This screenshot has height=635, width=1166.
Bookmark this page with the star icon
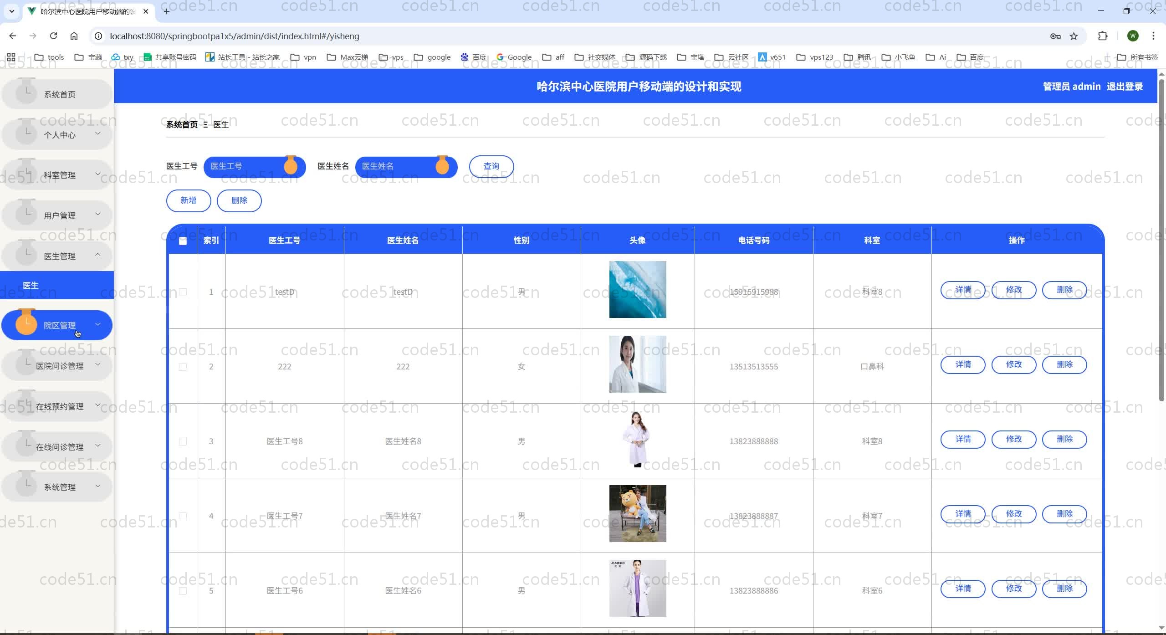click(x=1074, y=36)
